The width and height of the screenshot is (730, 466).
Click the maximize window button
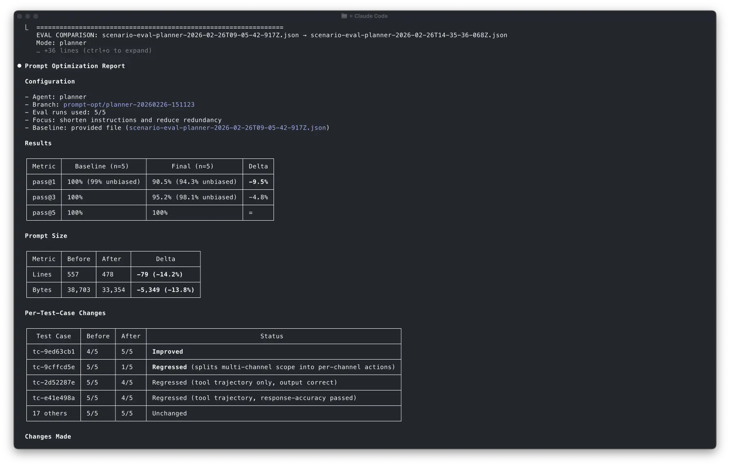pos(36,16)
